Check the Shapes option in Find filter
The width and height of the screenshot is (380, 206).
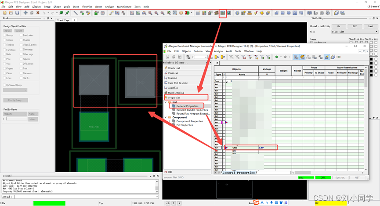pos(21,40)
